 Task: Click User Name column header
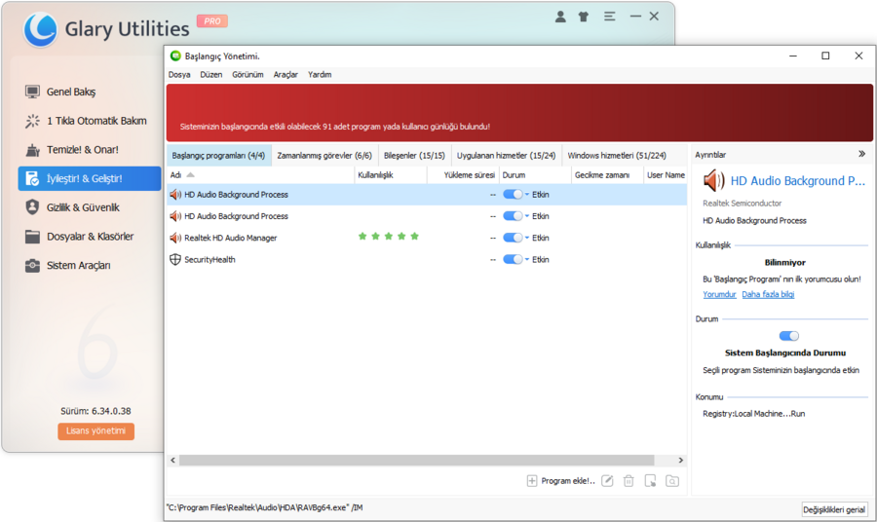tap(666, 175)
